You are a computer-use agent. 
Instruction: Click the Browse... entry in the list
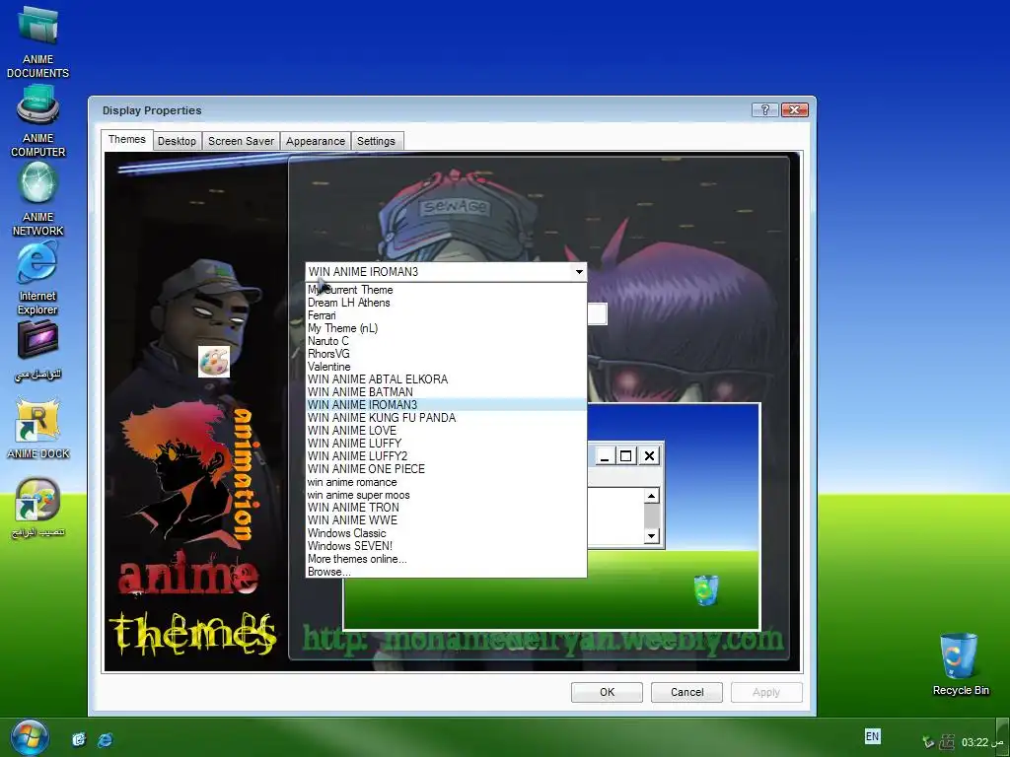[446, 572]
